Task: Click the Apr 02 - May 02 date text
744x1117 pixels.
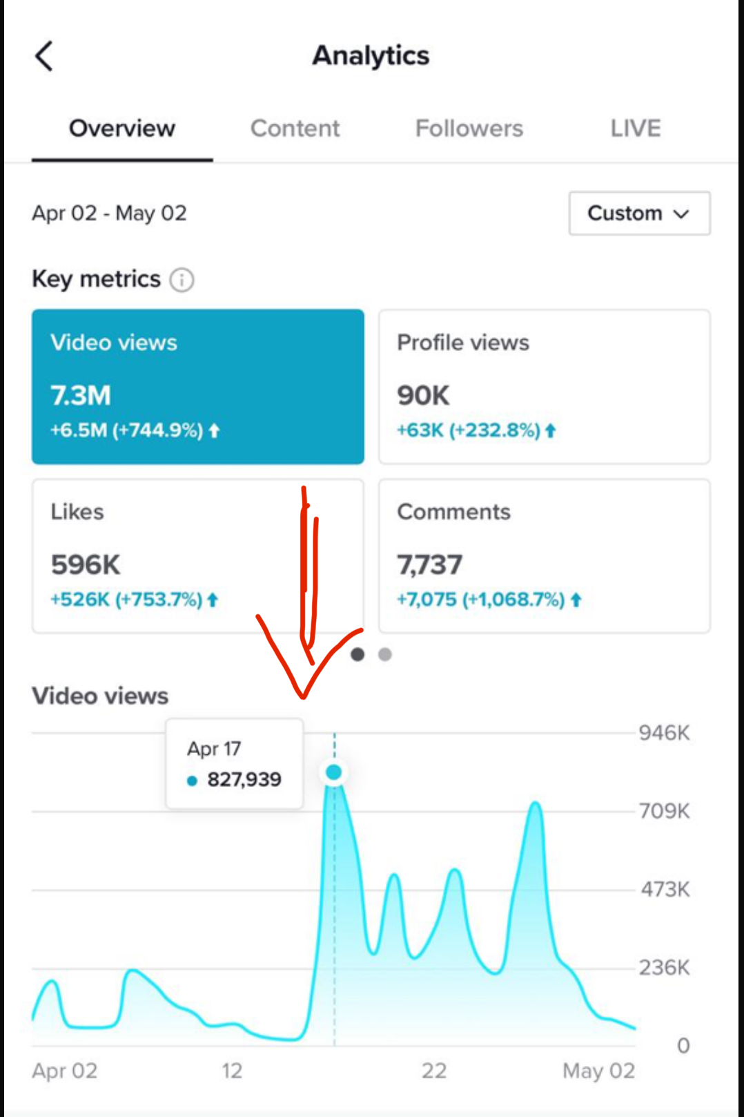Action: pyautogui.click(x=109, y=213)
